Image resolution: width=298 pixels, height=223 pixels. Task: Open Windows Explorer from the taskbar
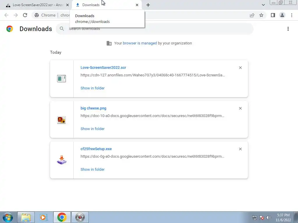pos(26,217)
